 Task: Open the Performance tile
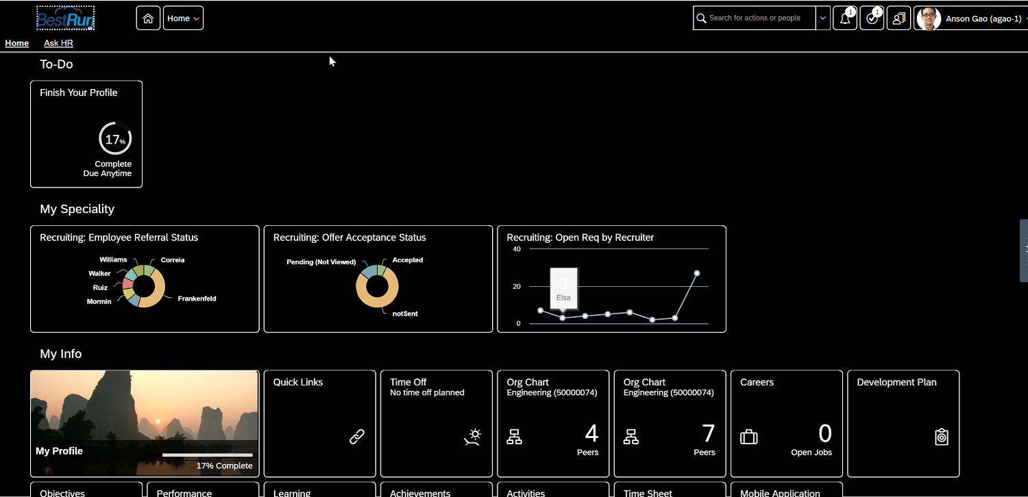pos(203,489)
